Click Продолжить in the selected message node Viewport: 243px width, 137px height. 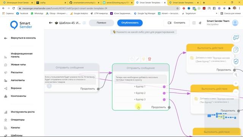(159, 107)
